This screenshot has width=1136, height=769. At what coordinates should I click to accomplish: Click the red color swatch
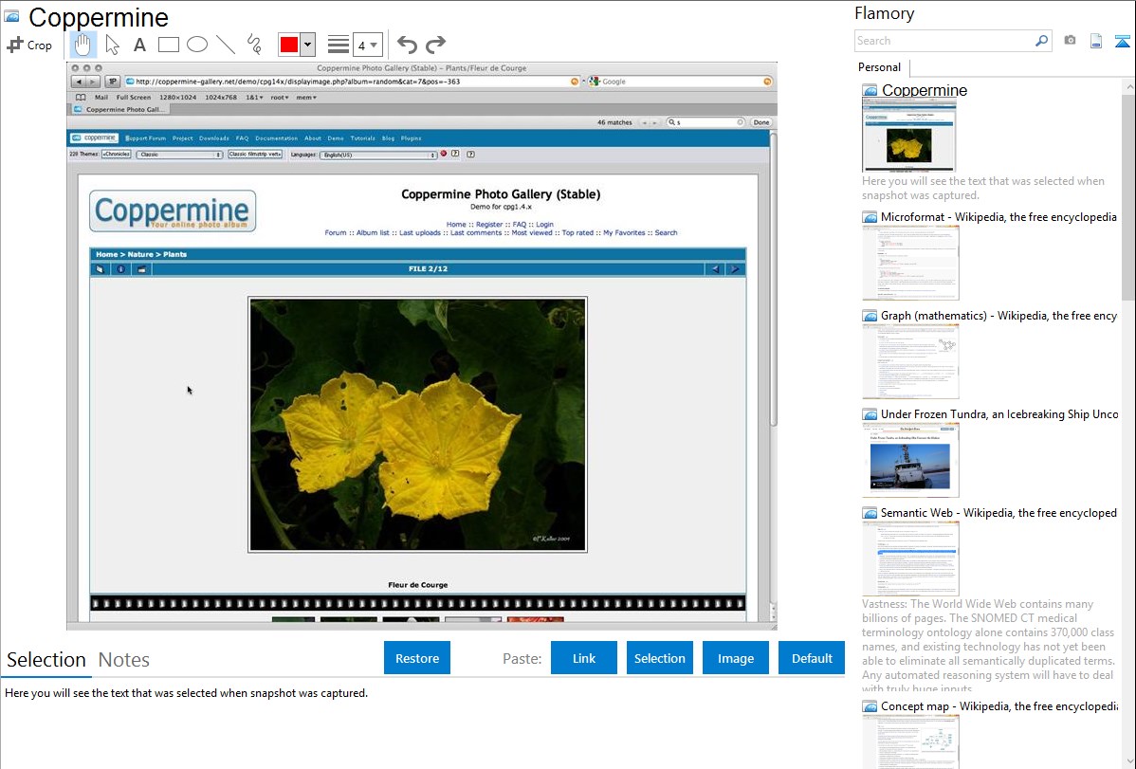289,45
